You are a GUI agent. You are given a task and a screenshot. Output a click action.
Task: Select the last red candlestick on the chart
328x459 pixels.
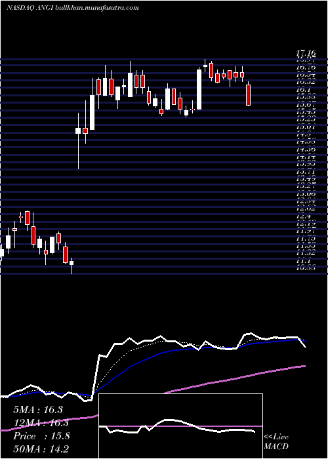249,95
